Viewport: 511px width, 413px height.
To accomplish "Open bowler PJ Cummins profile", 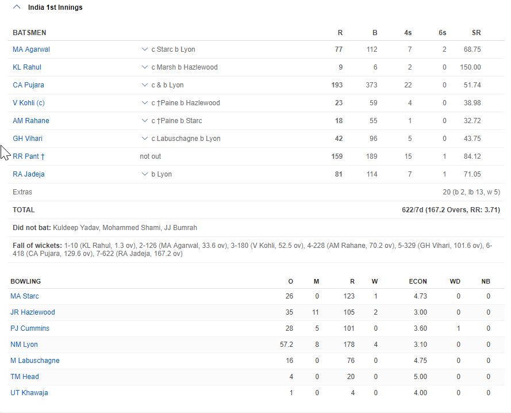I will [30, 328].
